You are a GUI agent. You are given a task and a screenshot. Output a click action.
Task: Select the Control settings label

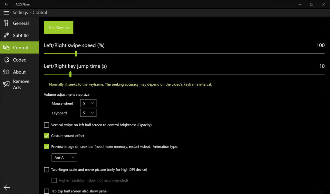click(21, 48)
